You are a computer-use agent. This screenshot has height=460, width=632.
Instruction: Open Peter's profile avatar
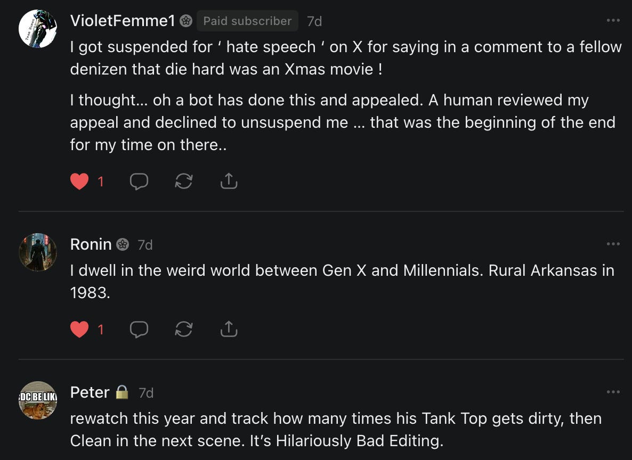tap(38, 400)
